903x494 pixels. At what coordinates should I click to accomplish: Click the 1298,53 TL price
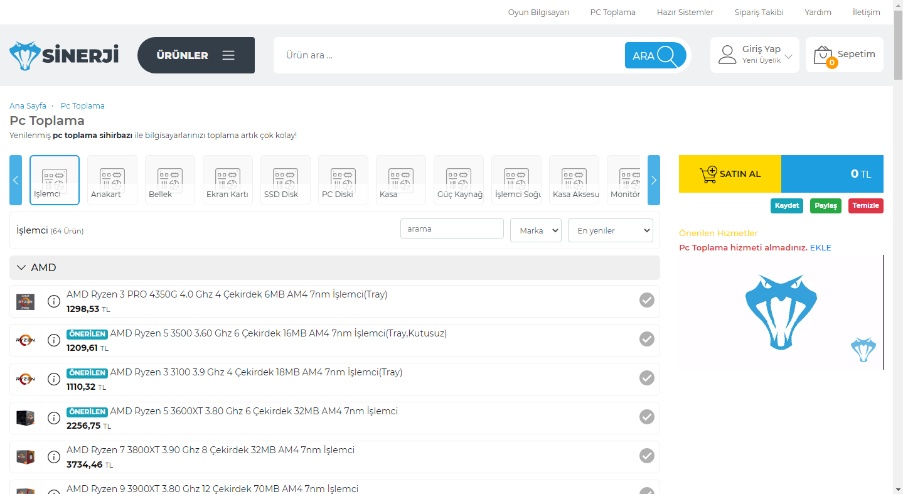click(x=88, y=309)
